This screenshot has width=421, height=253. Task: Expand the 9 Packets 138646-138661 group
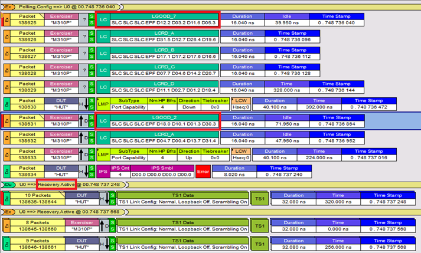37,244
